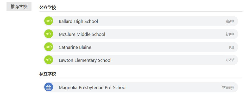
Task: Click the K8 label on Catharine Blaine row
Action: point(232,47)
